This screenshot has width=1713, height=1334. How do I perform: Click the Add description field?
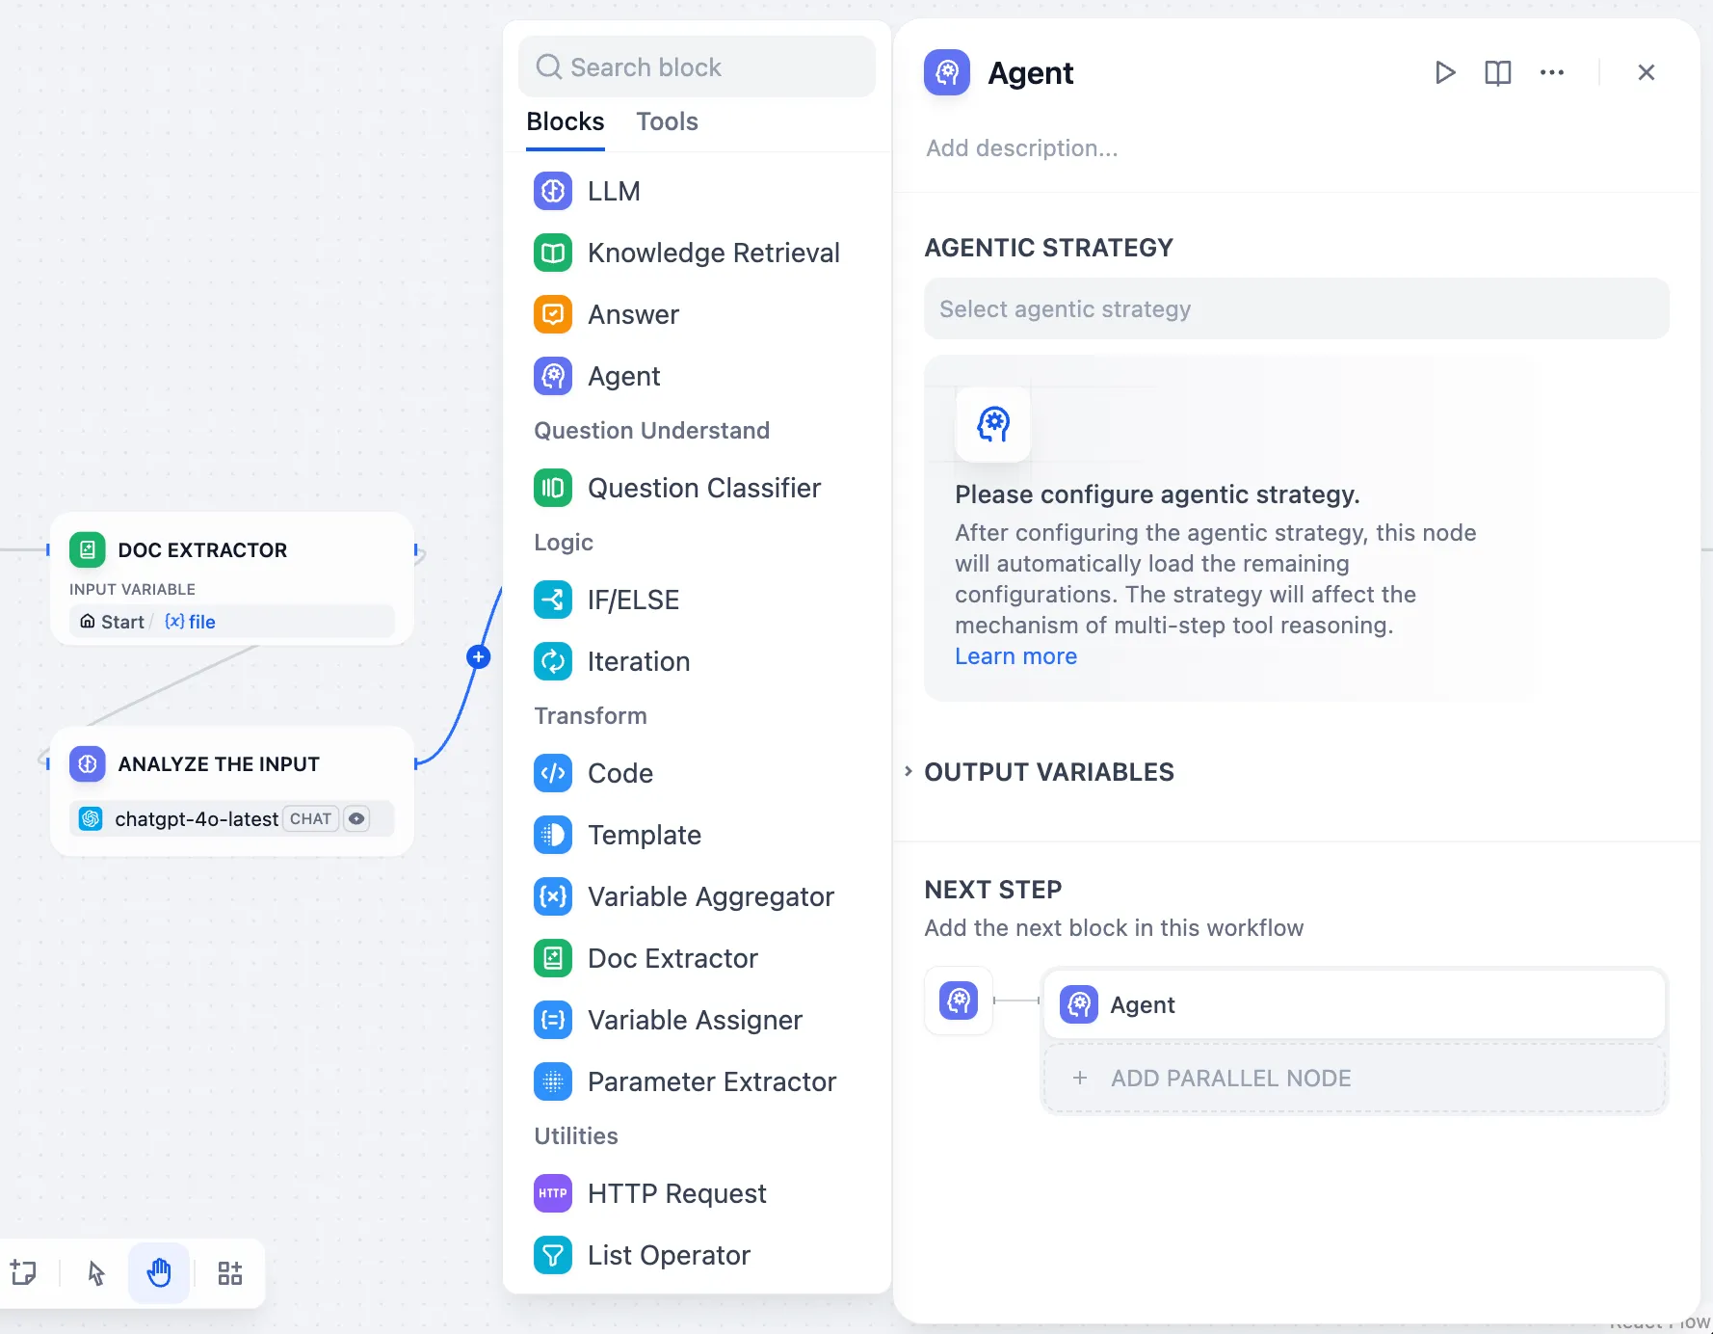coord(1021,148)
